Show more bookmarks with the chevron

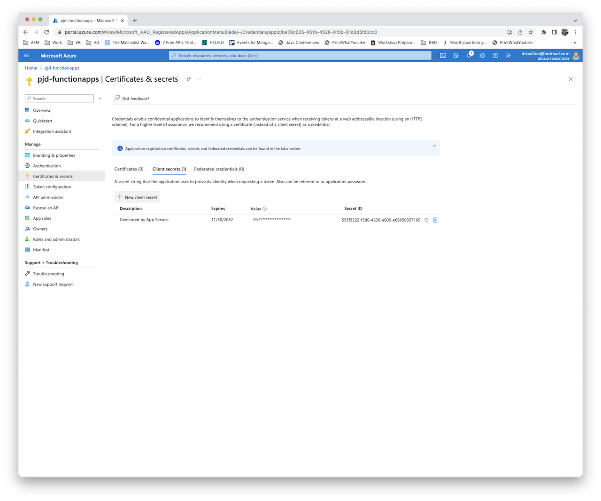click(575, 43)
